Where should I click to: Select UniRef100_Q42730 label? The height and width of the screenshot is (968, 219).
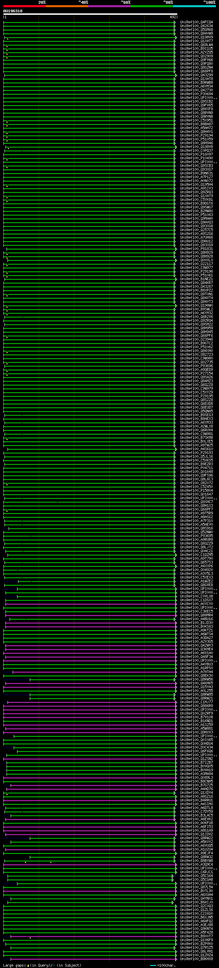point(196,90)
